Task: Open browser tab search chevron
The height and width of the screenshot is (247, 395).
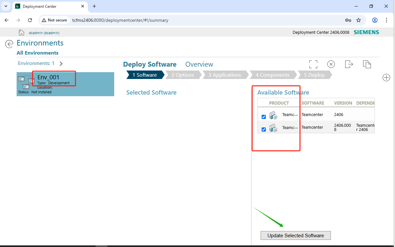Action: tap(6, 6)
